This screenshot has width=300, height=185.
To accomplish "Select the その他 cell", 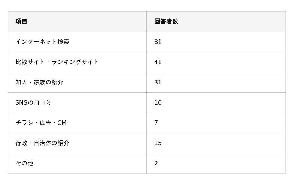I will tap(24, 163).
